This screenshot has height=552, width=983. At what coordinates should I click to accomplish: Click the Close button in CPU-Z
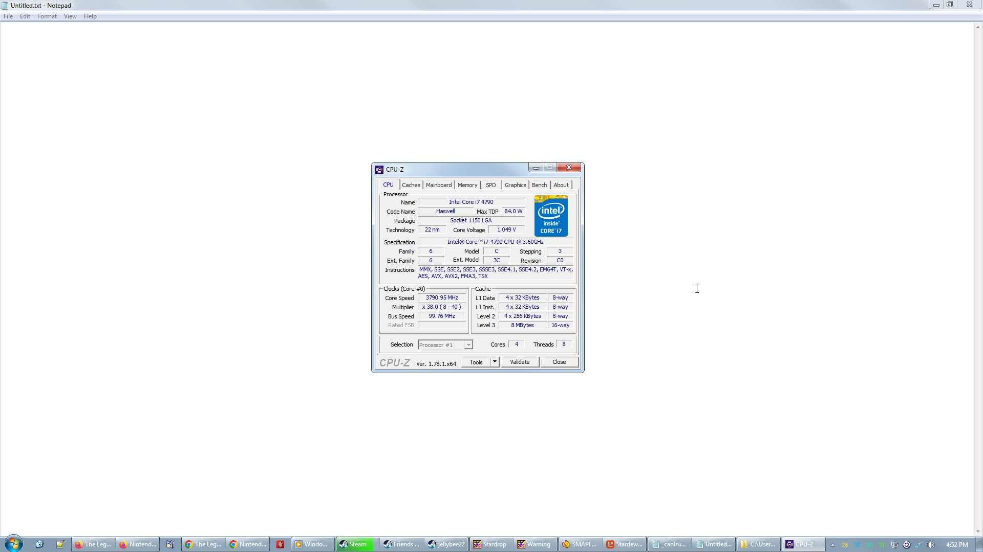click(559, 362)
